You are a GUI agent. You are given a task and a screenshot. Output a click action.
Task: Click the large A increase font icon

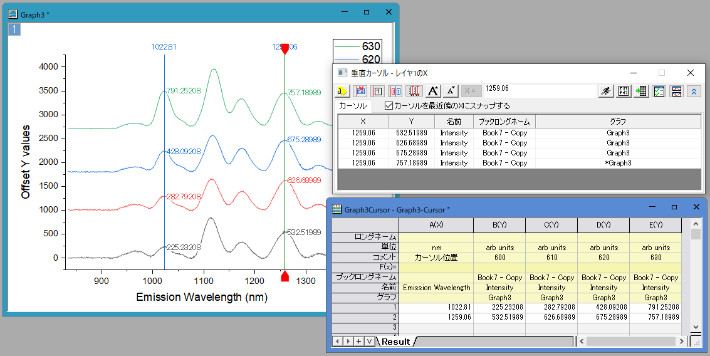click(x=432, y=92)
